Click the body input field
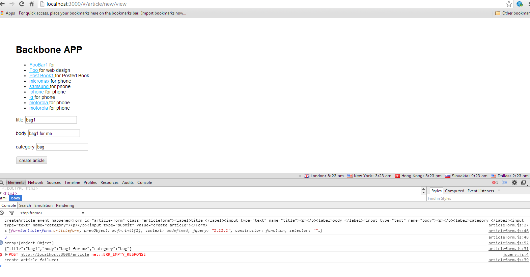 (x=54, y=133)
